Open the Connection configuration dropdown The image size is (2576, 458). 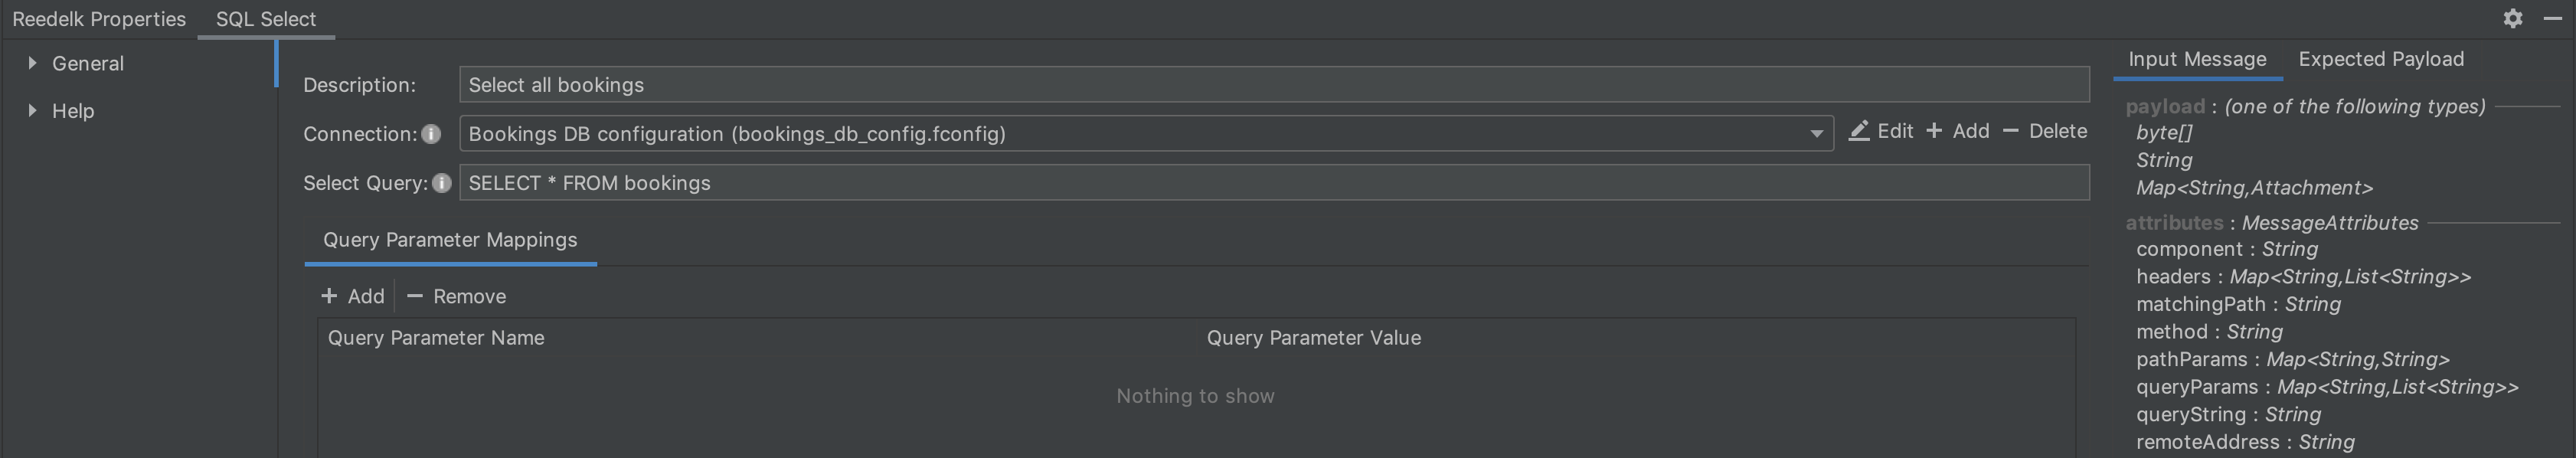[1816, 134]
